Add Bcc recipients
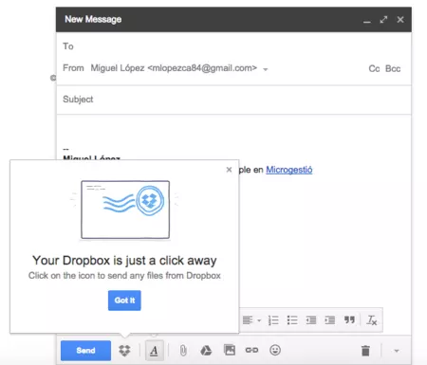Image resolution: width=427 pixels, height=365 pixels. pyautogui.click(x=393, y=68)
